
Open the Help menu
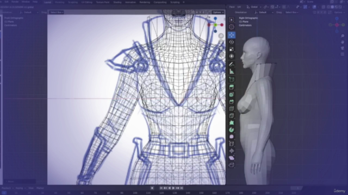click(x=35, y=2)
